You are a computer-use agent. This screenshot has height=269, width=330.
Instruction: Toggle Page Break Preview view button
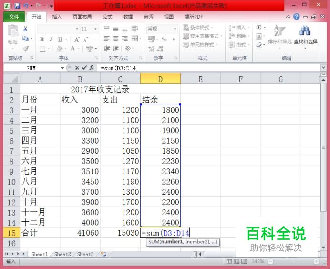point(244,261)
